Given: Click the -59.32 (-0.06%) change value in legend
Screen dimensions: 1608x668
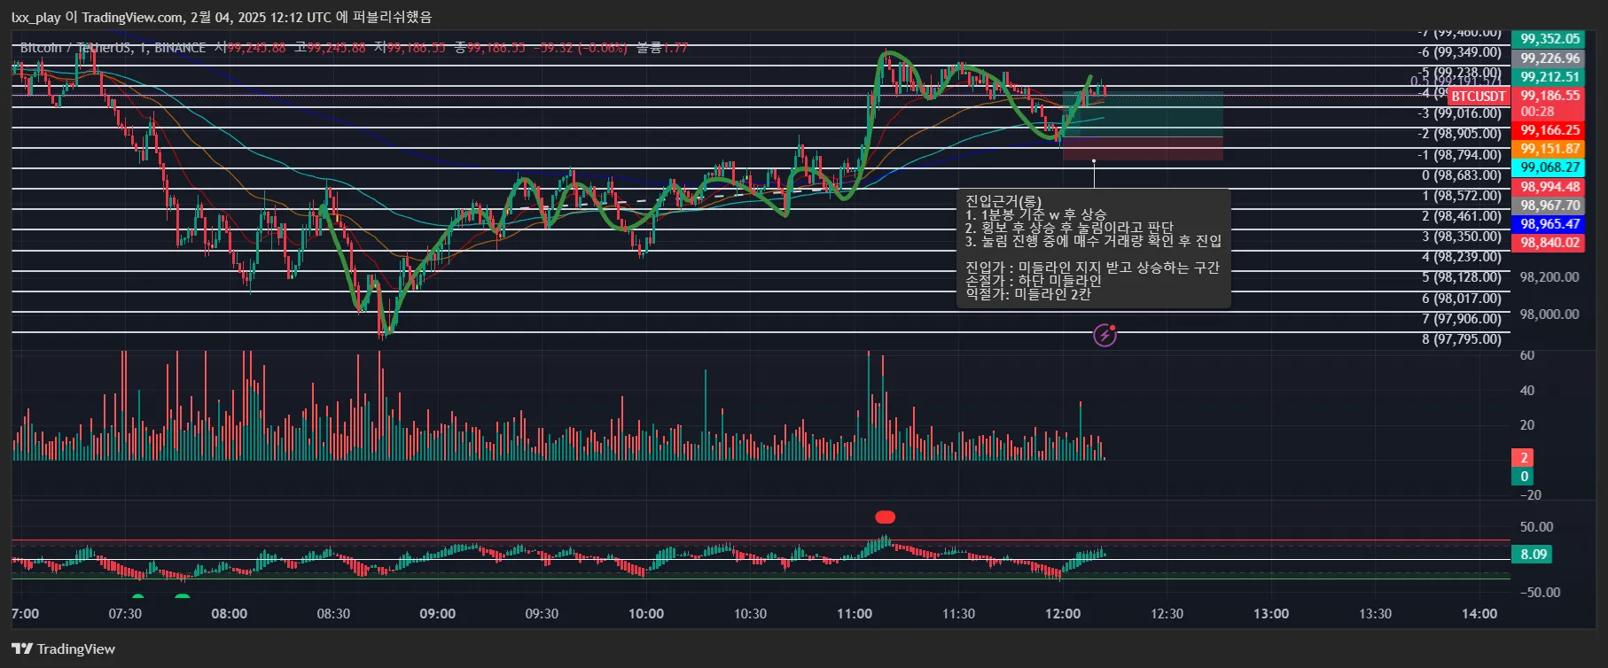Looking at the screenshot, I should (x=582, y=48).
